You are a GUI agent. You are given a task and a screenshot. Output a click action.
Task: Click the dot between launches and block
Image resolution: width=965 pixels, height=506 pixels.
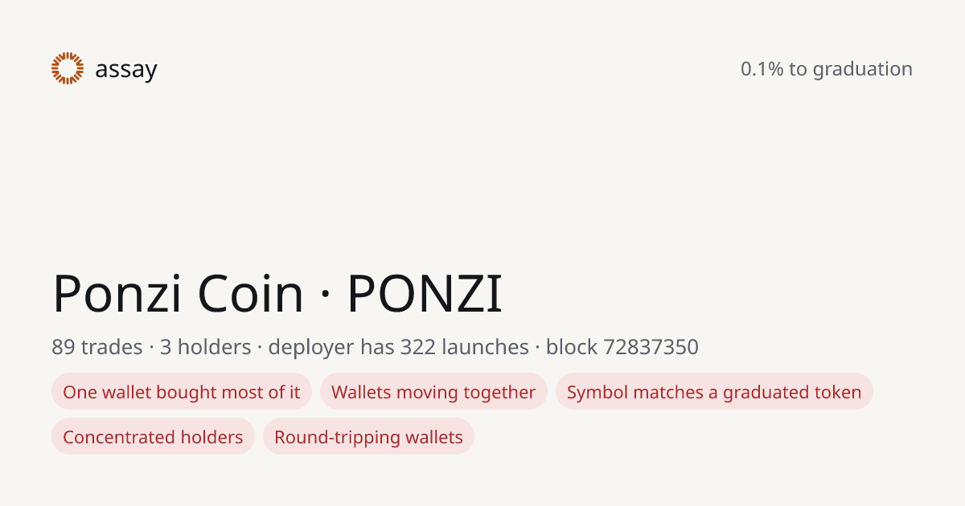[537, 348]
